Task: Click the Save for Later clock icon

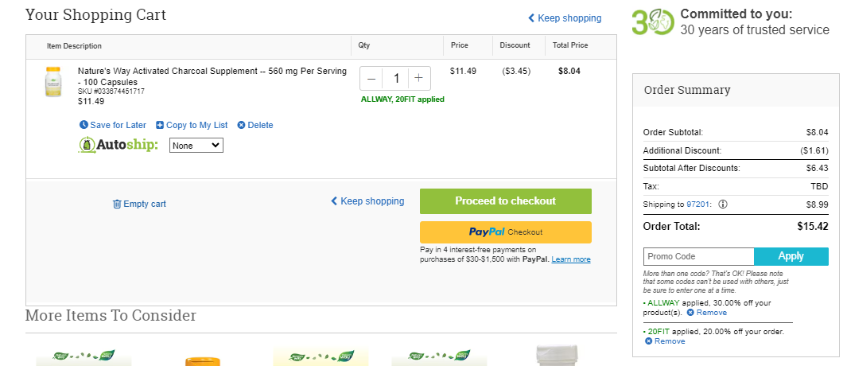Action: pos(84,125)
